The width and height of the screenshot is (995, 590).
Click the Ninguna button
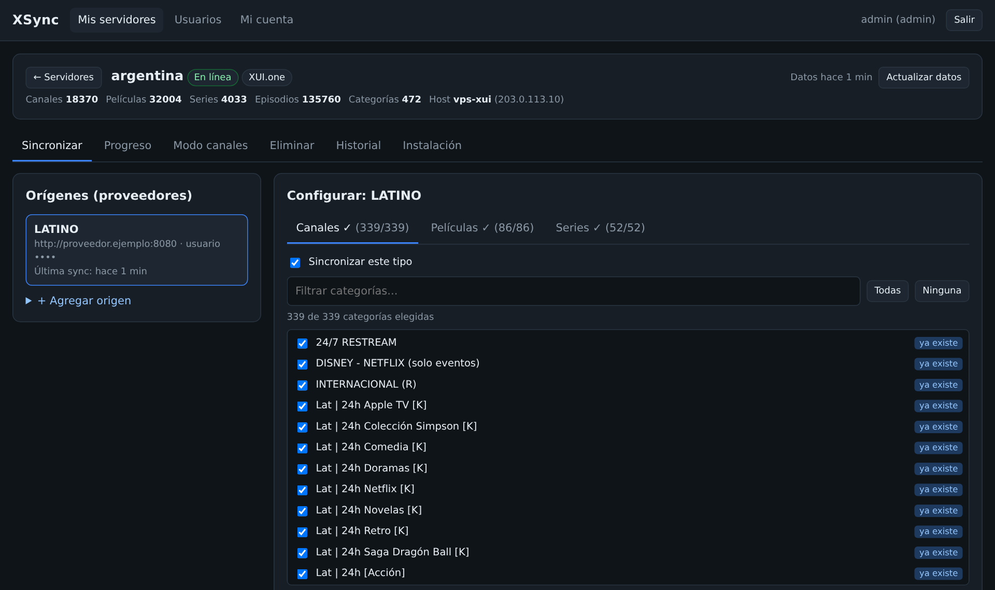(942, 291)
